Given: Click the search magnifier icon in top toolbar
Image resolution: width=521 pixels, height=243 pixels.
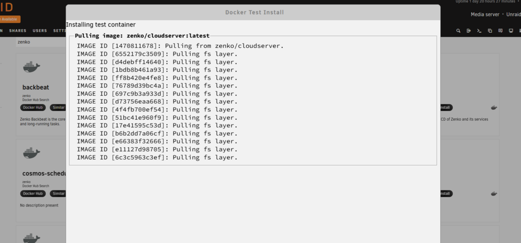Looking at the screenshot, I should (458, 31).
